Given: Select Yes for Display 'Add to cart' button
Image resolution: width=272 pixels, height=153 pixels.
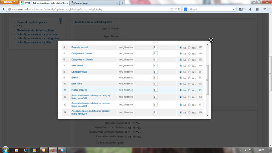Looking at the screenshot, I should tap(135, 128).
